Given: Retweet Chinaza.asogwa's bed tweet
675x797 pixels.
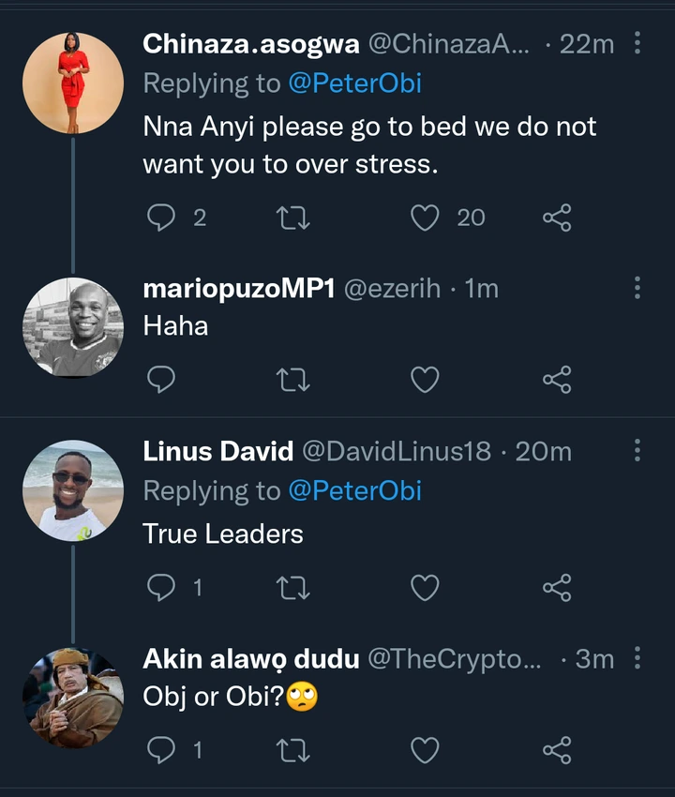Looking at the screenshot, I should click(x=294, y=218).
